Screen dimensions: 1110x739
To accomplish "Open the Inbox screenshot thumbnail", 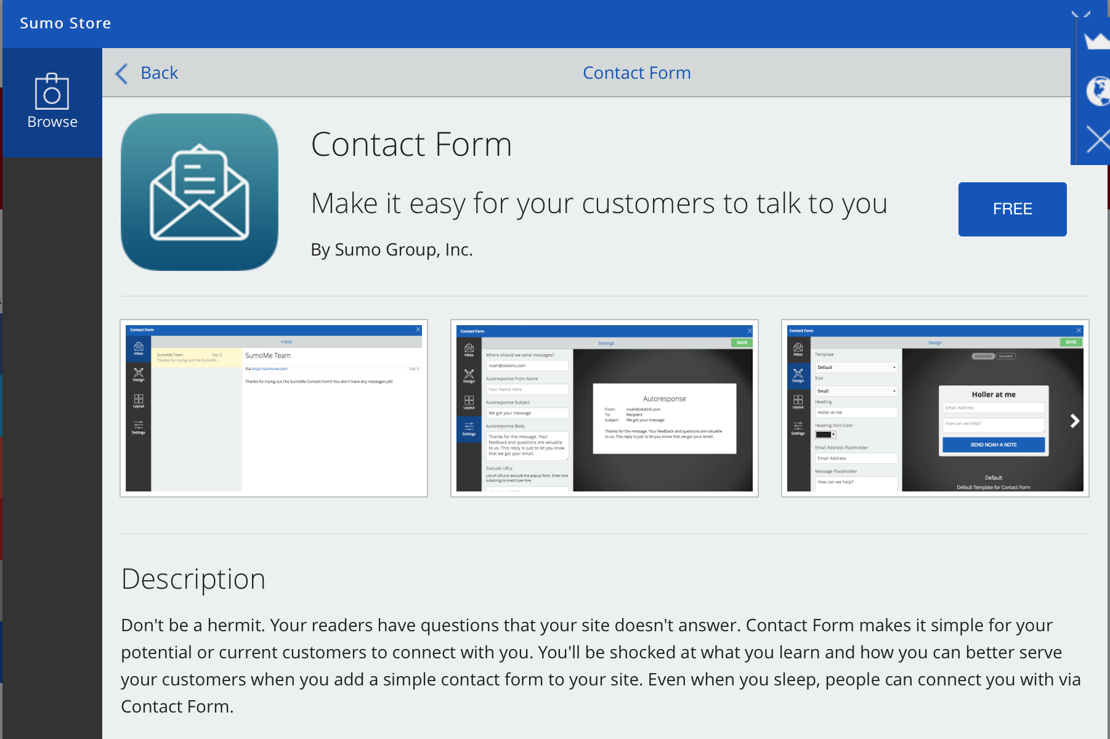I will point(274,408).
